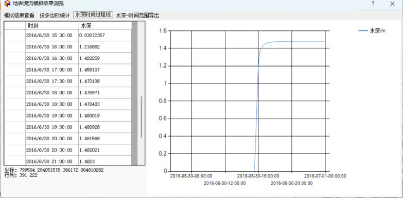Click depth value 1.420259

pos(105,58)
